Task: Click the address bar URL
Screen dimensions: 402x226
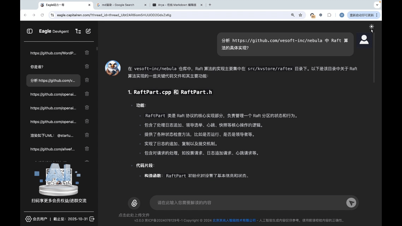Action: pos(114,15)
